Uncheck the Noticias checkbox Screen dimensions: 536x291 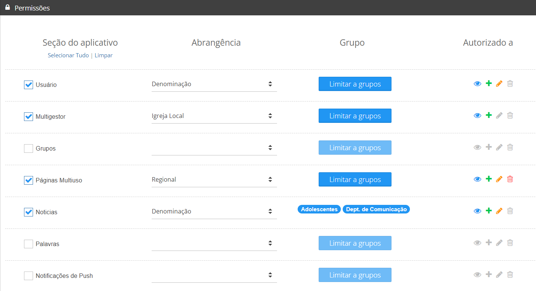pos(29,212)
